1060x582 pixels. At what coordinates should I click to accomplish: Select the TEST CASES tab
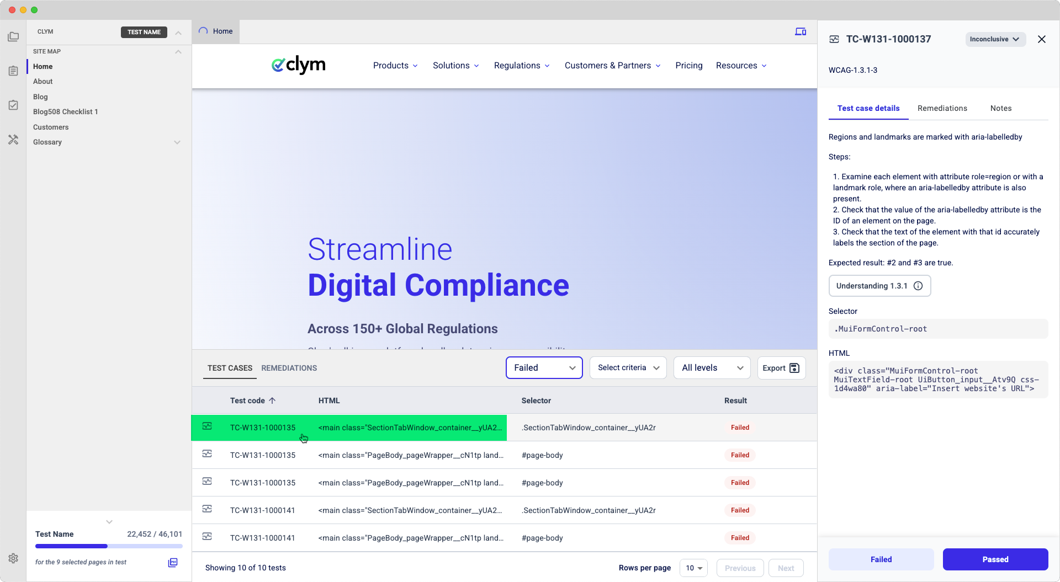click(x=230, y=368)
